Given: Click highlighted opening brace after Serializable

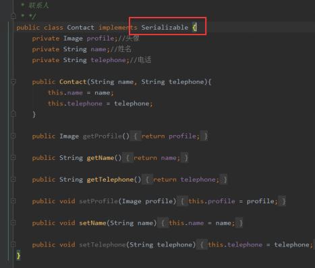Looking at the screenshot, I should click(x=194, y=28).
